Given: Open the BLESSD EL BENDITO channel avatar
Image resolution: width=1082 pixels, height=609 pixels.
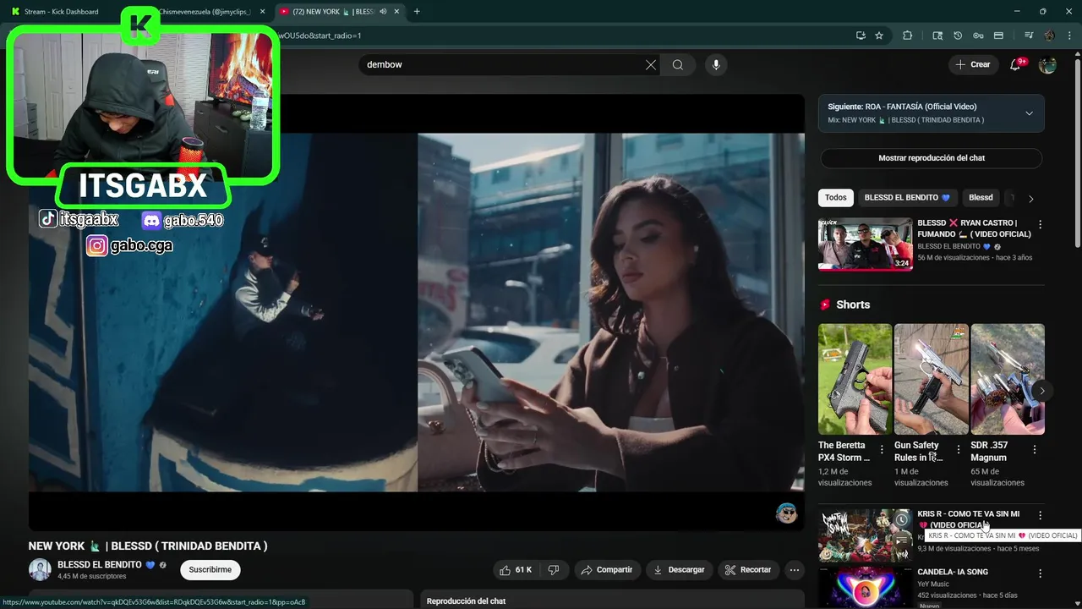Looking at the screenshot, I should 40,569.
